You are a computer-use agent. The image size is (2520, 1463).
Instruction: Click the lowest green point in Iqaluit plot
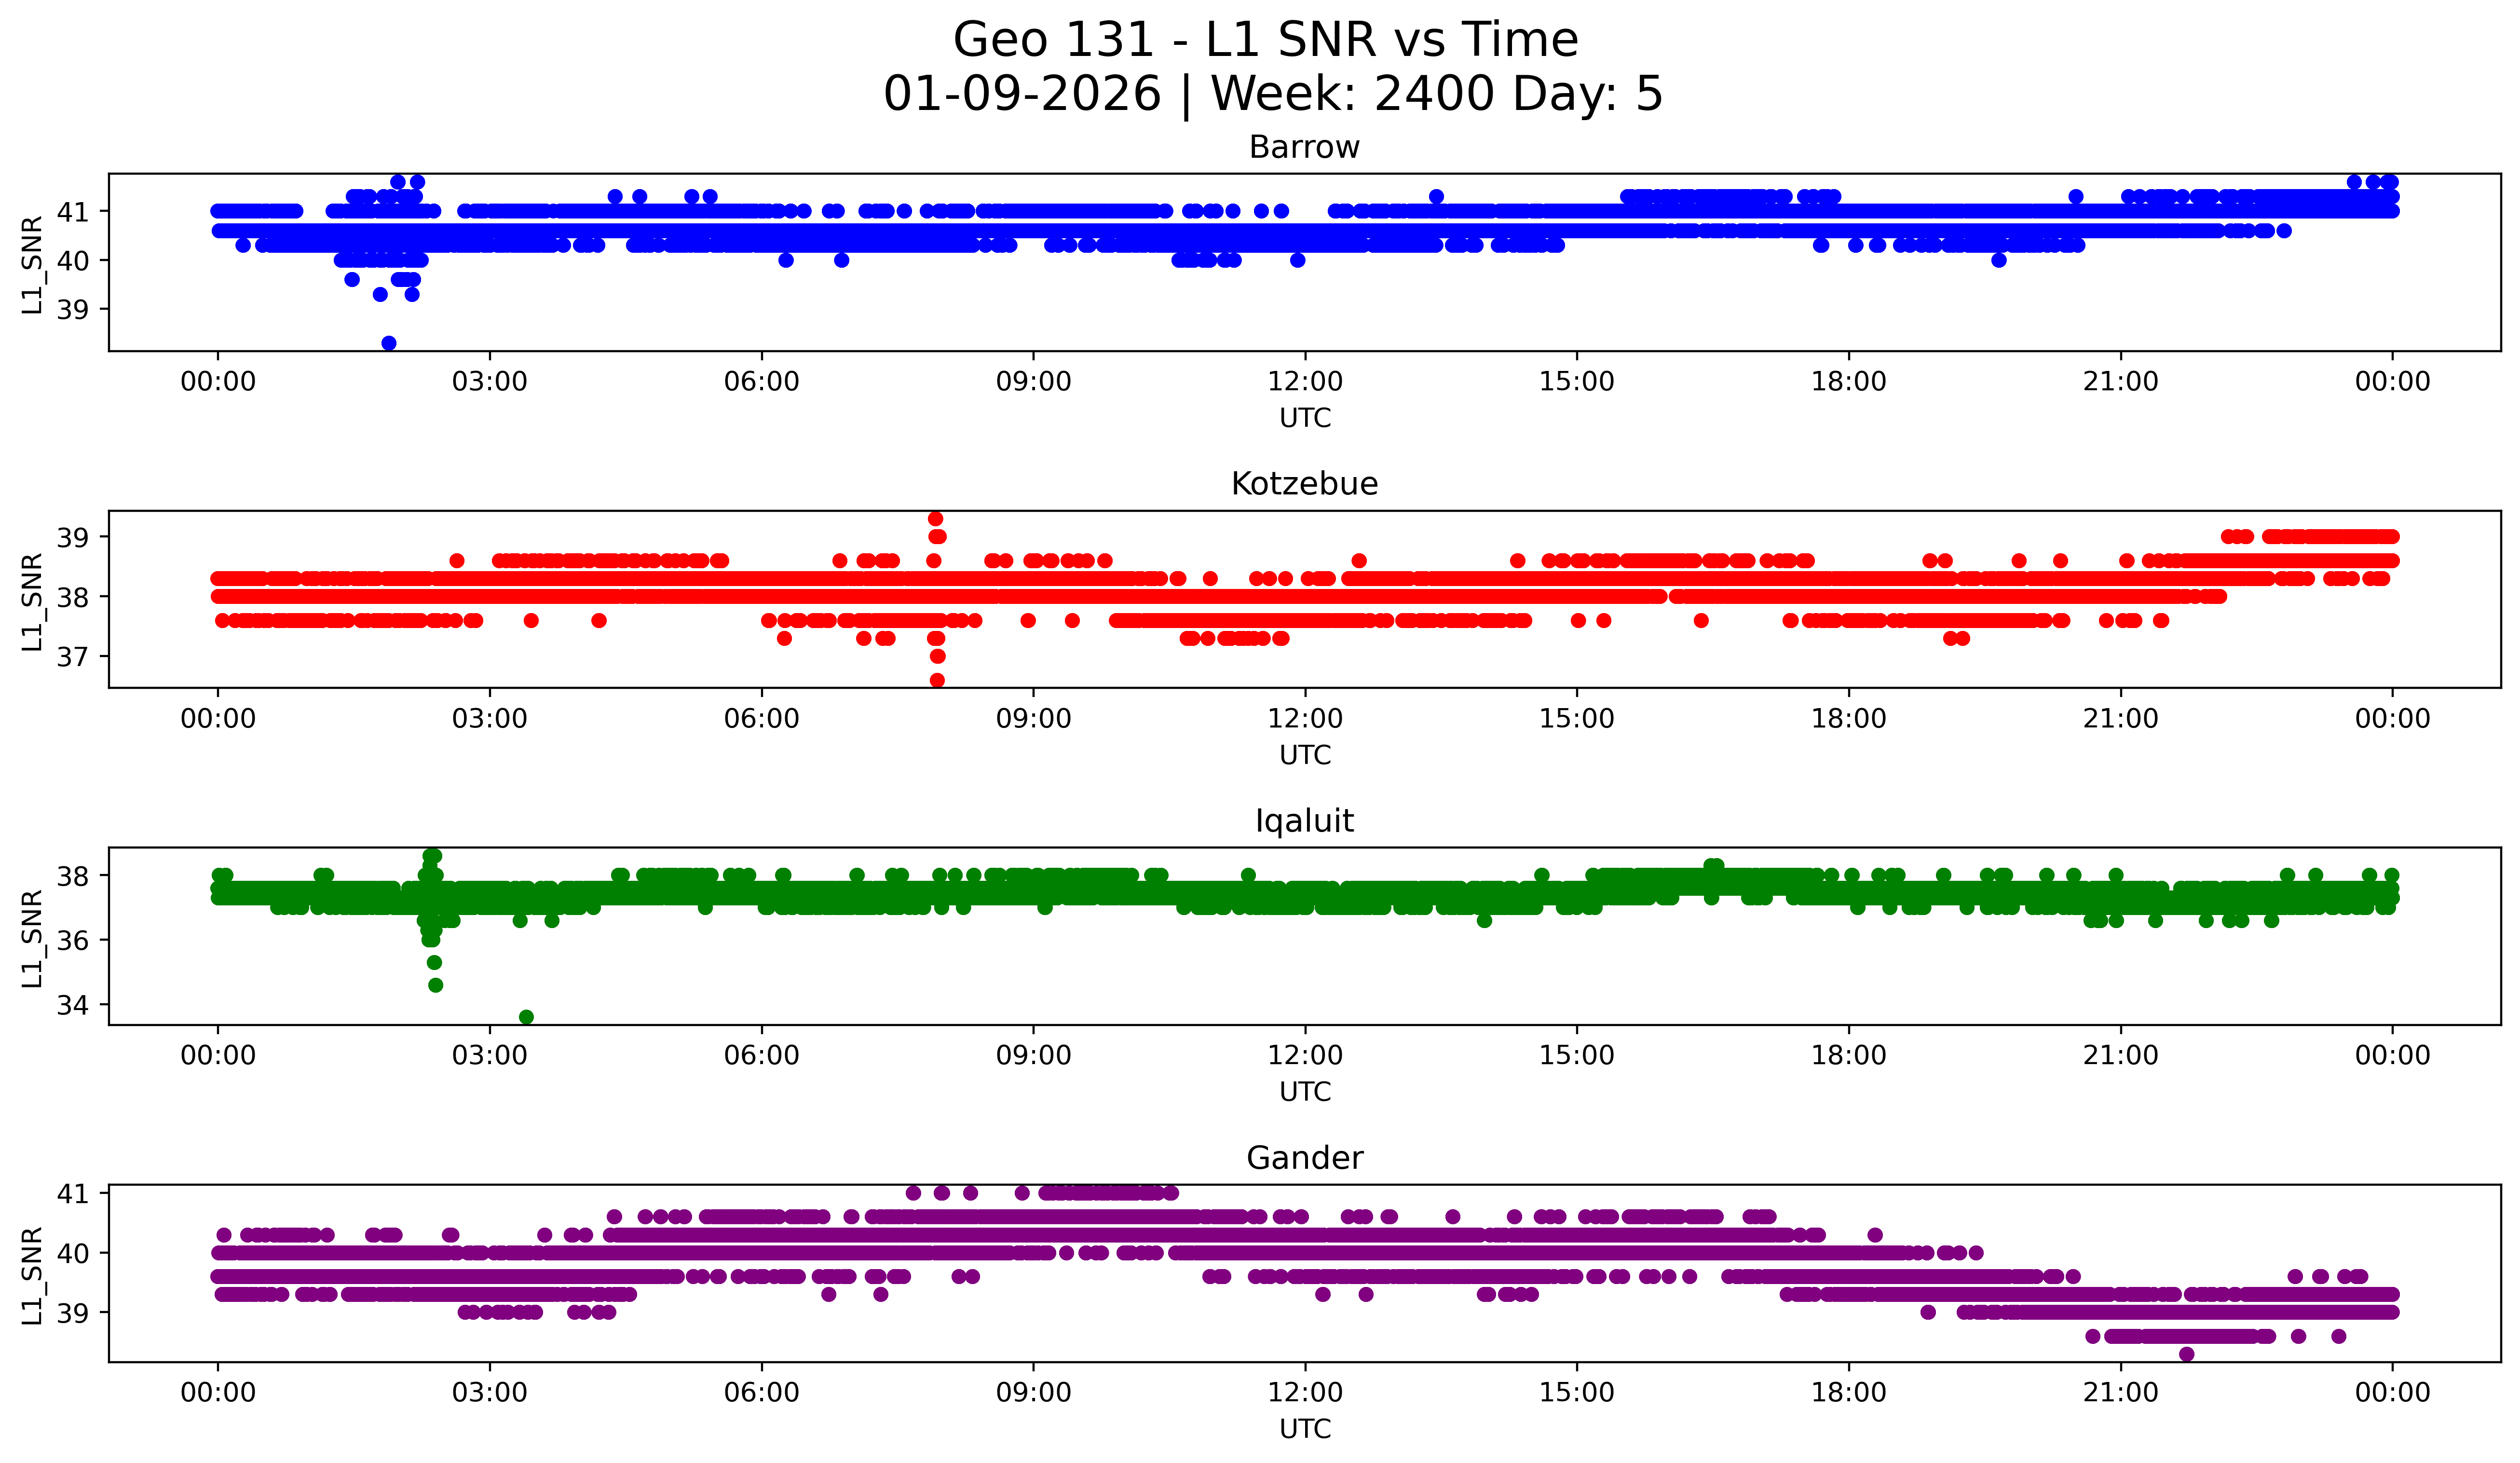[x=526, y=1017]
